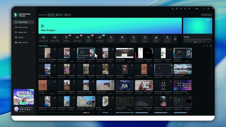
Task: Open the one-handed.wfp project thumbnail
Action: (67, 53)
